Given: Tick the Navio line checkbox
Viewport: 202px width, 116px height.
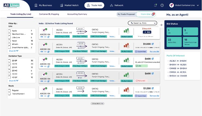Looking at the screenshot, I should (x=10, y=31).
